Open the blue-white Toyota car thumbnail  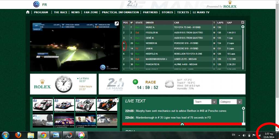(64, 105)
